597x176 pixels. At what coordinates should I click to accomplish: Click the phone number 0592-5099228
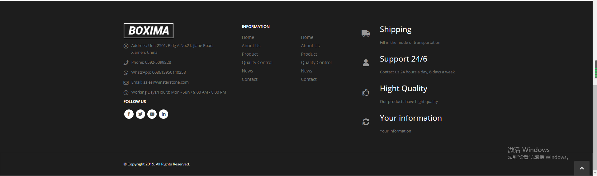pyautogui.click(x=158, y=63)
